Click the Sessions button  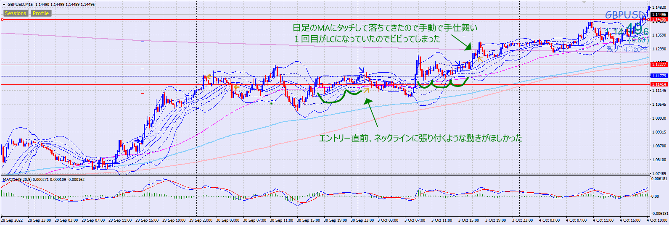pos(16,13)
